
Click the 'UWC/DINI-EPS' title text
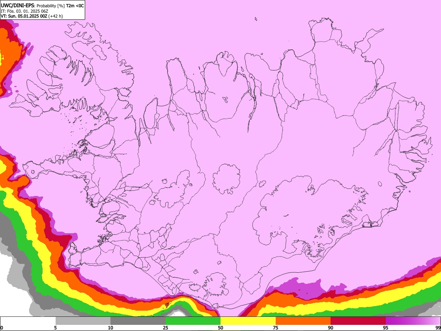coord(17,6)
